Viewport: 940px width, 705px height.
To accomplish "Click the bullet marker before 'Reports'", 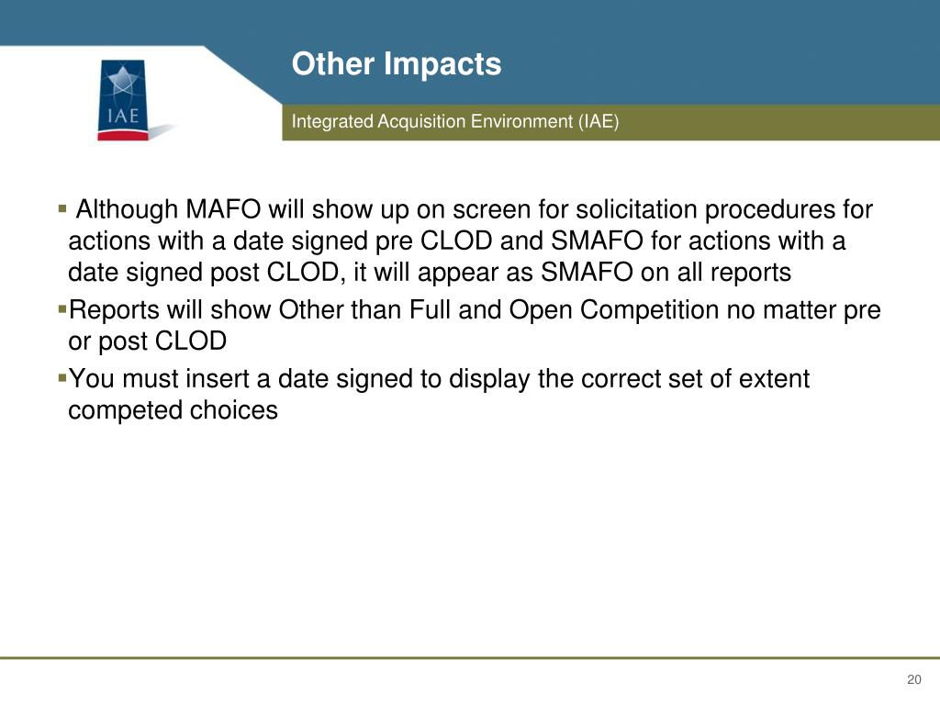I will click(62, 309).
